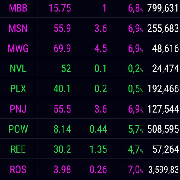Select the ROS ticker symbol
Image resolution: width=180 pixels, height=180 pixels.
(x=18, y=169)
